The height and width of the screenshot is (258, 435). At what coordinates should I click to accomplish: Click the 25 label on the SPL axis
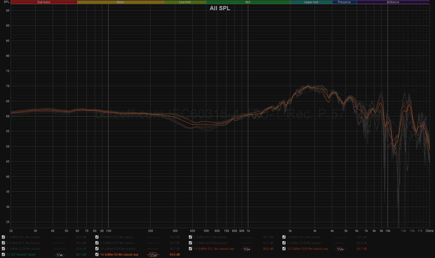tap(8, 222)
